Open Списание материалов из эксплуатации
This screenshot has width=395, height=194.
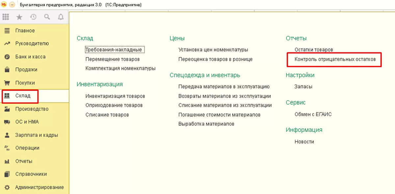click(225, 105)
